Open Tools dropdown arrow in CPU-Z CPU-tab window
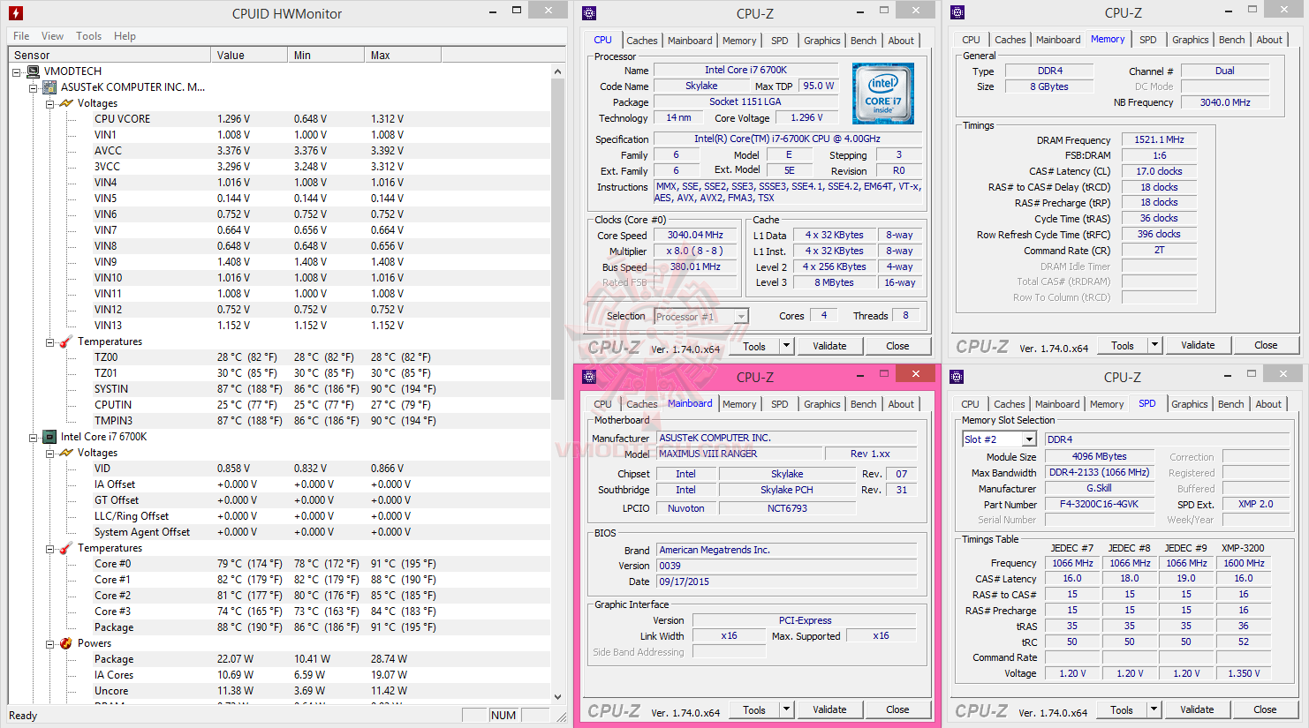The image size is (1309, 728). pos(786,346)
